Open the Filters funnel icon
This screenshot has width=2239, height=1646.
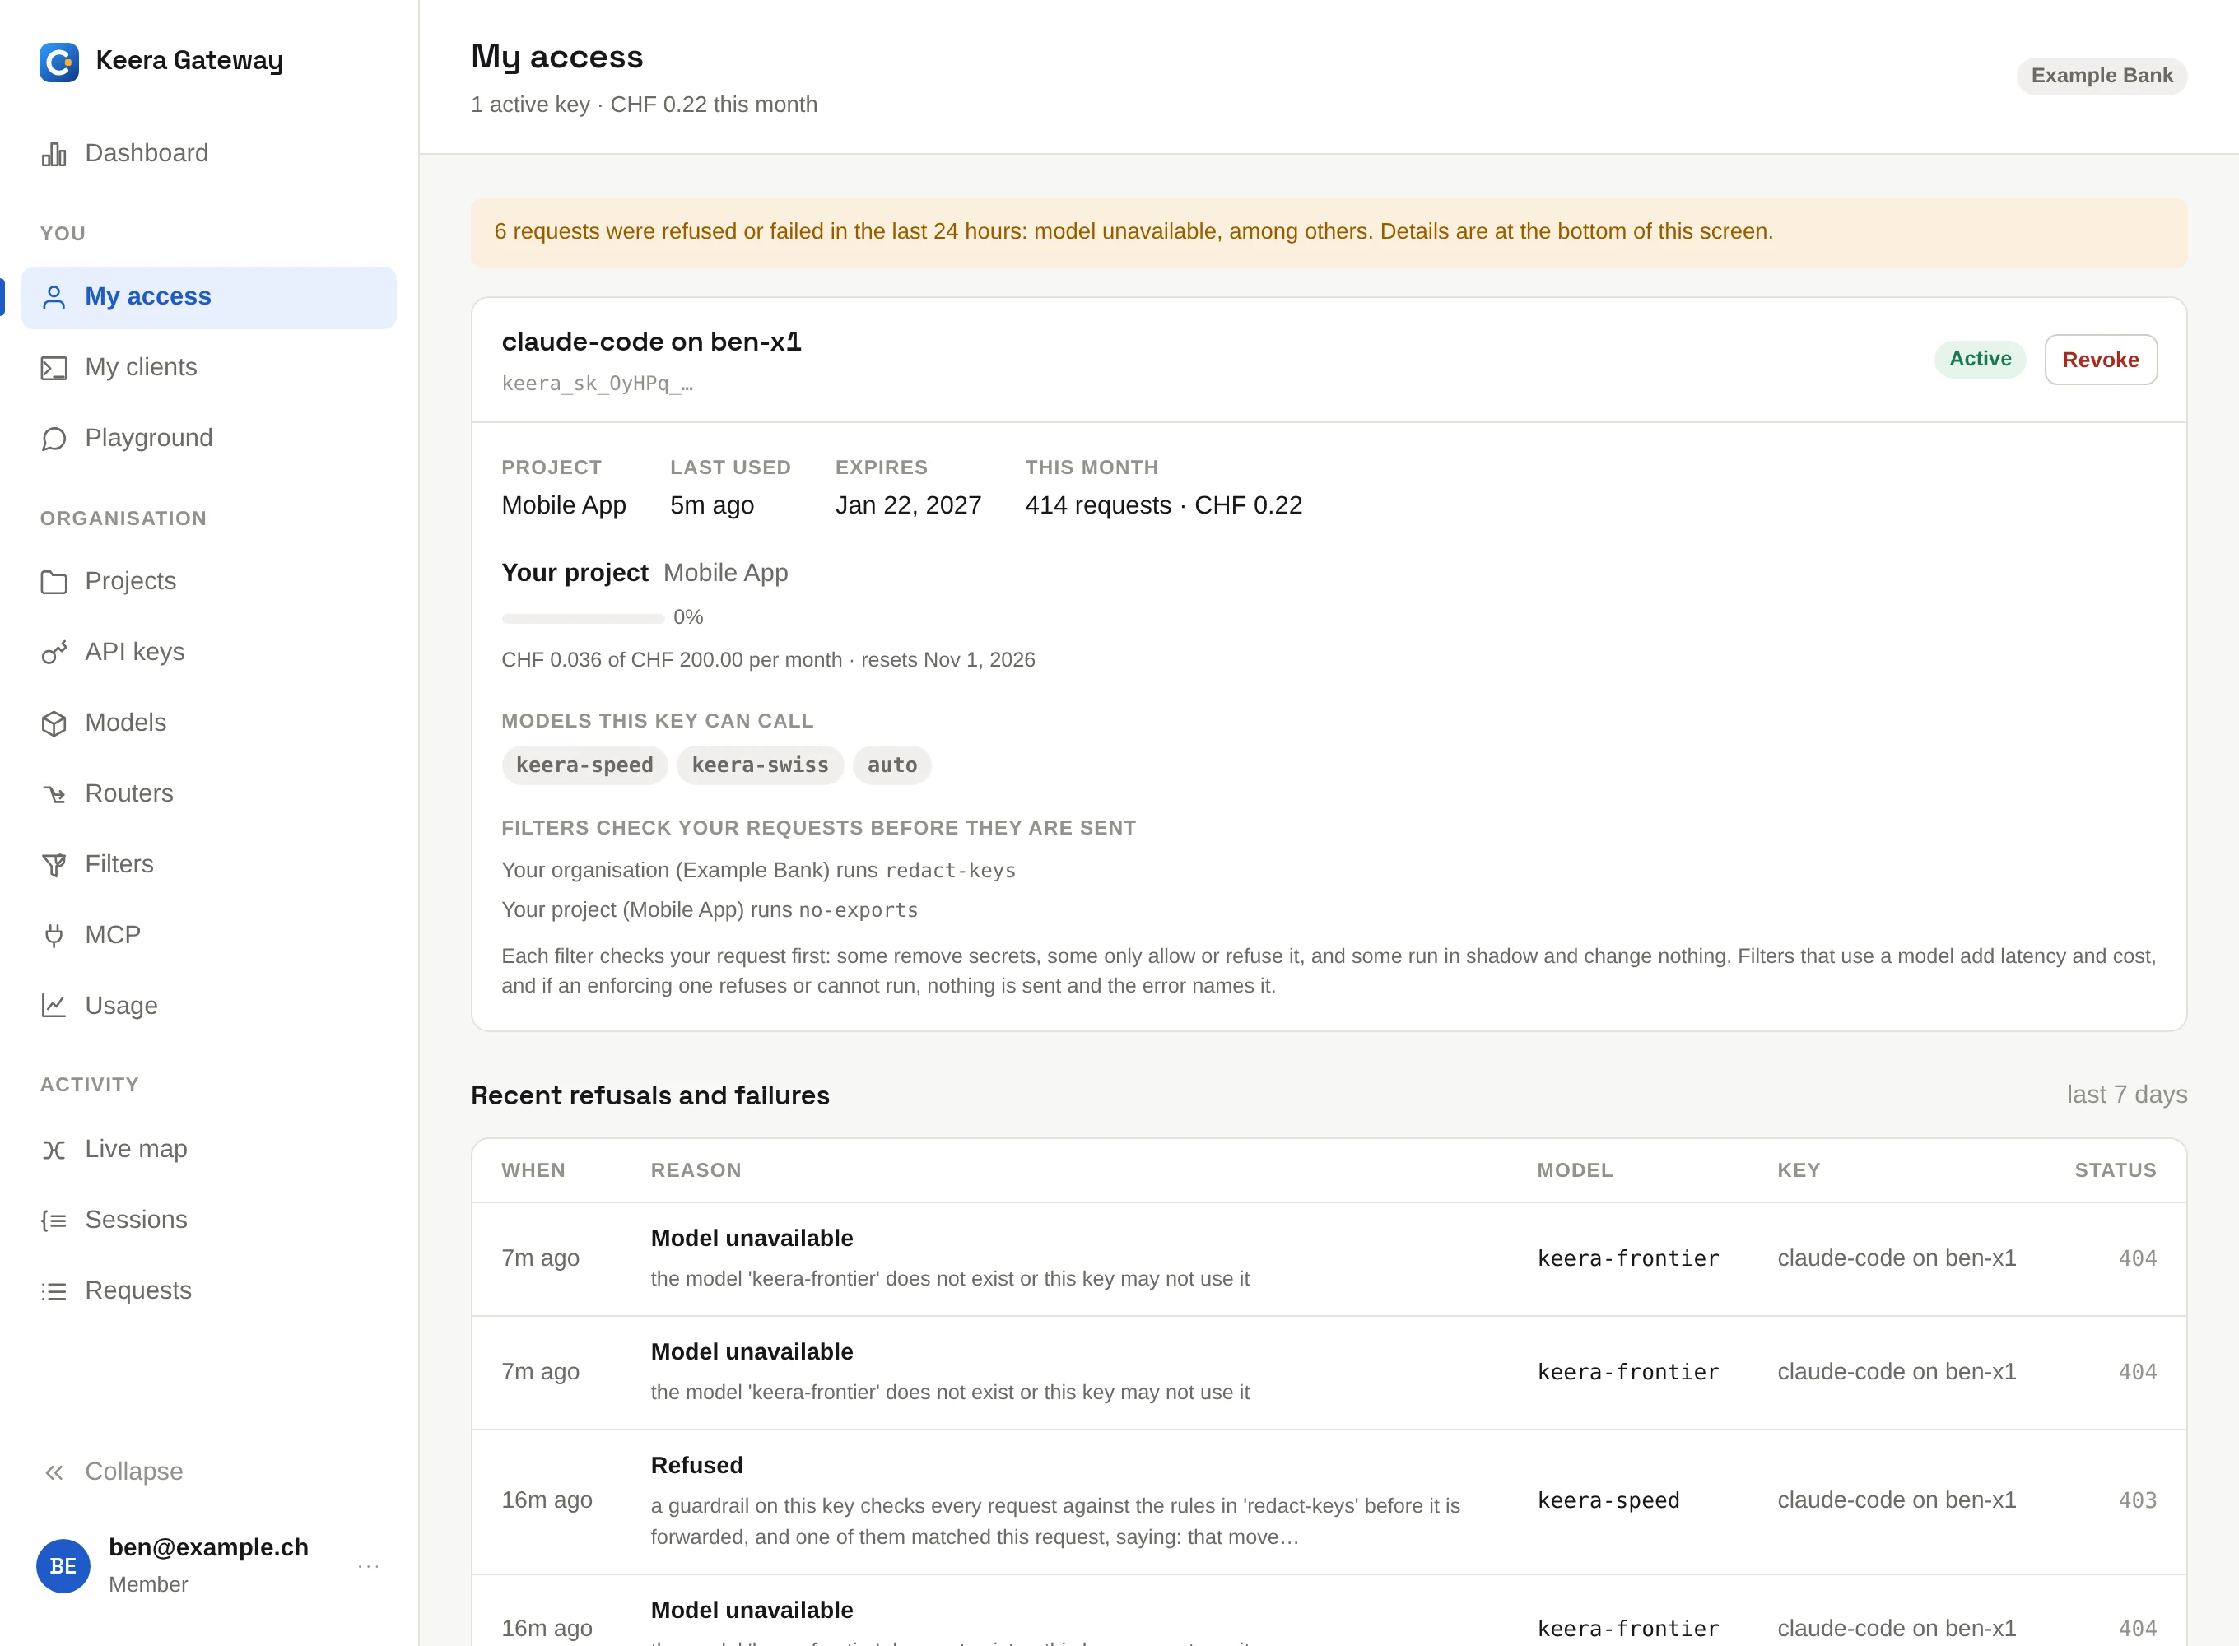(54, 865)
